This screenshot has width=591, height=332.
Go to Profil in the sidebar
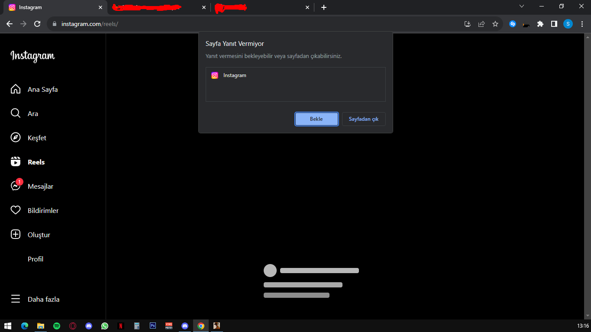coord(36,259)
